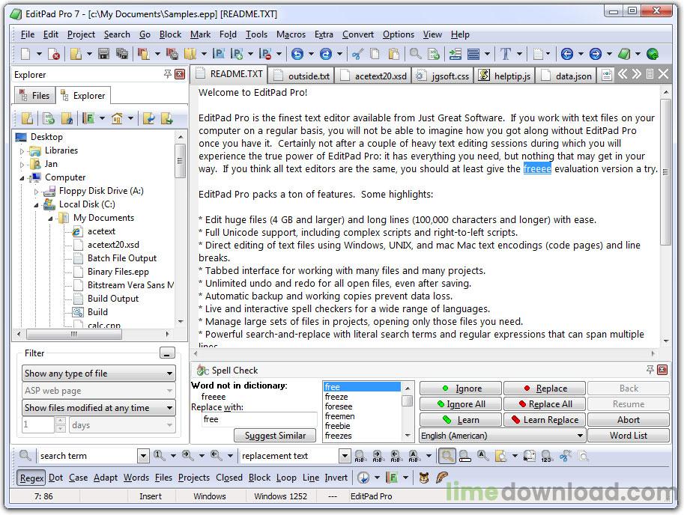
Task: Click the Spell Check panel close icon
Action: tap(662, 370)
